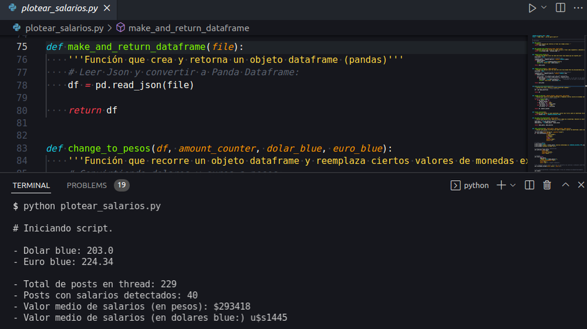
Task: Click the 'u$s1445' value in terminal
Action: (269, 318)
